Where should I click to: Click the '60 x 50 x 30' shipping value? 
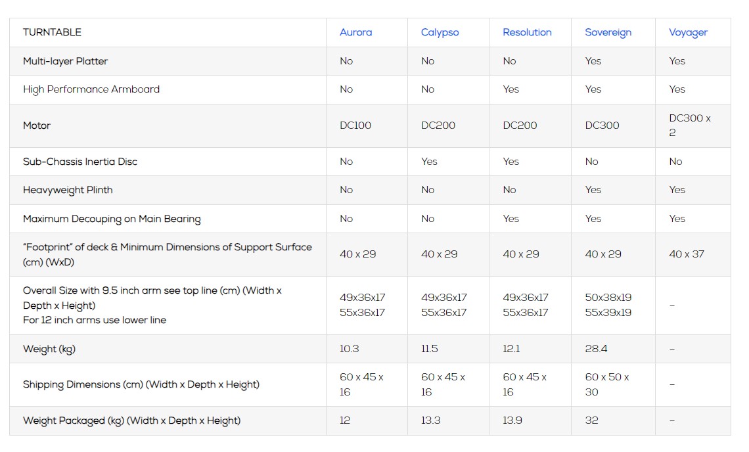607,384
